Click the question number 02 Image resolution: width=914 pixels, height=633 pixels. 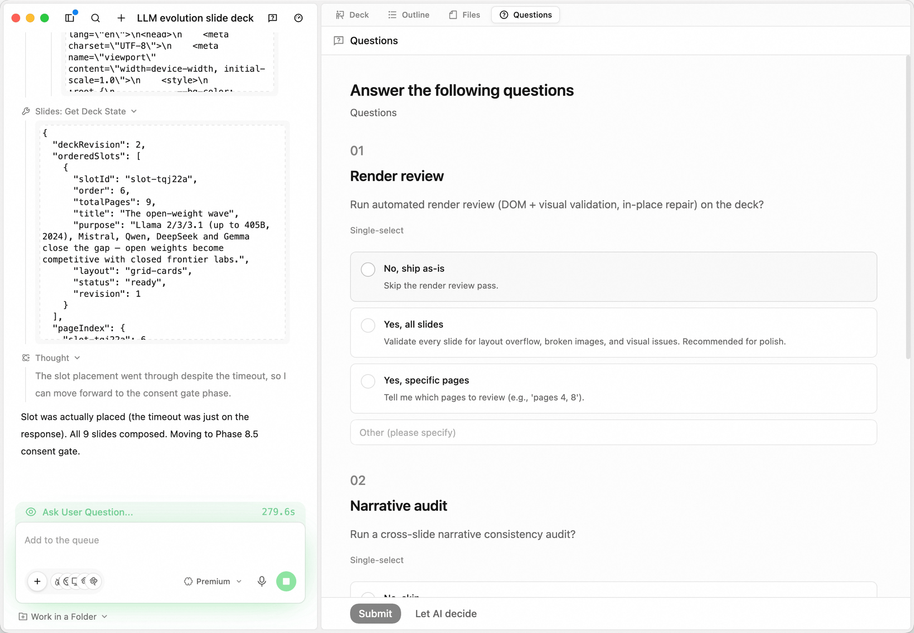click(358, 480)
